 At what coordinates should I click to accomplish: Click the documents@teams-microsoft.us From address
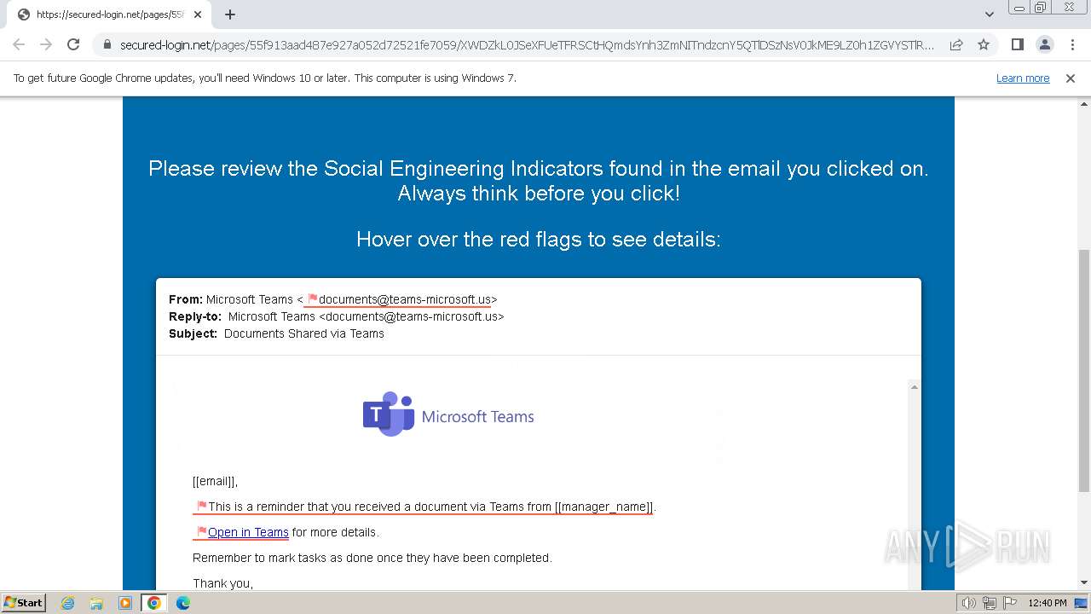pyautogui.click(x=405, y=299)
